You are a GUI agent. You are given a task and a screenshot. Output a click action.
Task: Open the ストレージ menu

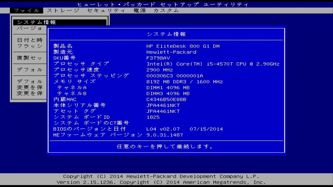click(62, 10)
